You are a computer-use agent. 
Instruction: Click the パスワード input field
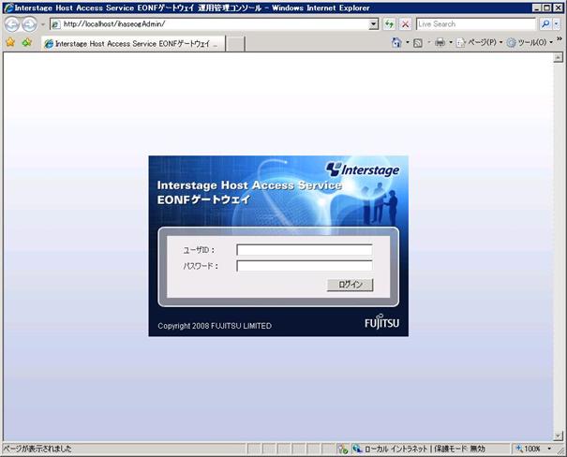[x=305, y=266]
